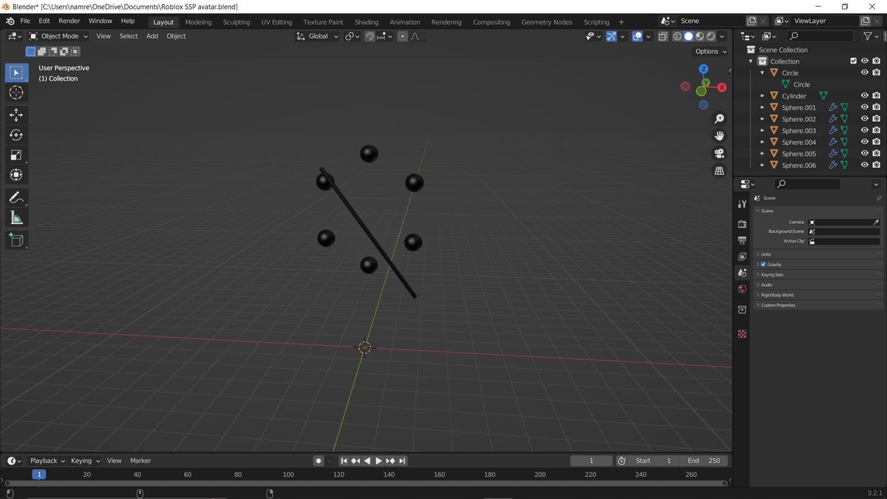Expand the Units panel

coord(818,254)
